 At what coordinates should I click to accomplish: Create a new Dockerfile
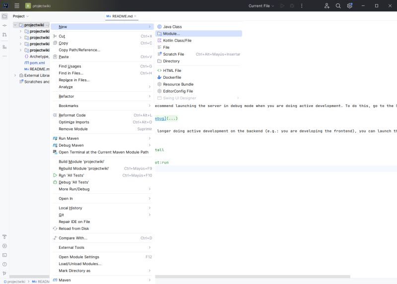coord(199,77)
